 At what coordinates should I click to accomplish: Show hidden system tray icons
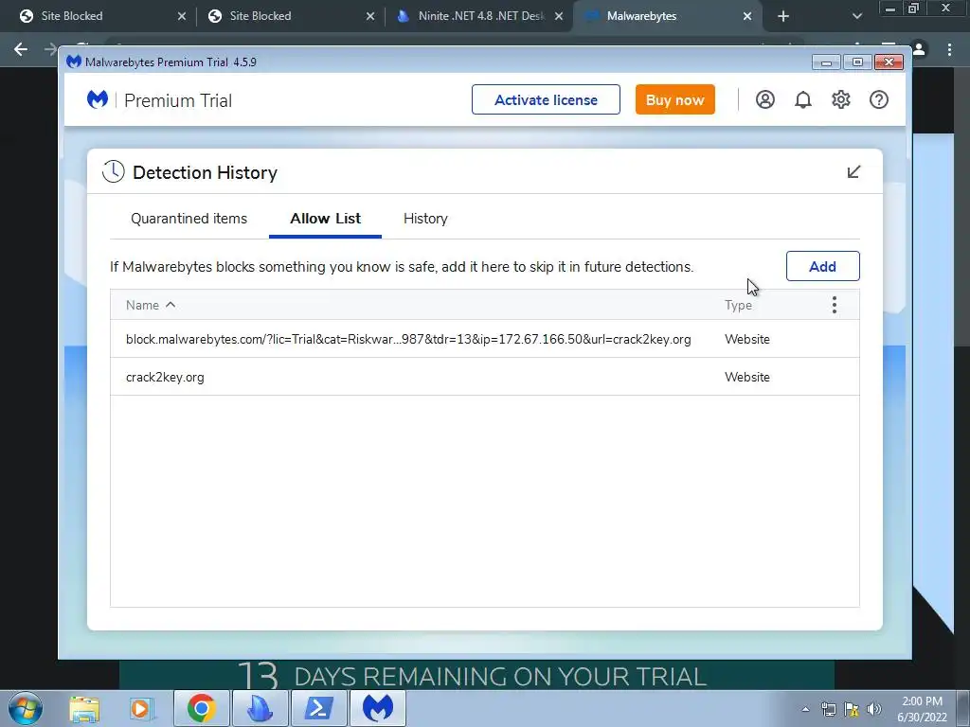[x=805, y=709]
